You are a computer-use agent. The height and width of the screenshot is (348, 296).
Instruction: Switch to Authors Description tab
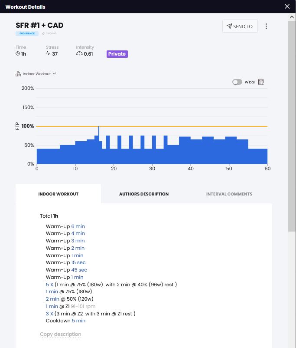click(144, 194)
